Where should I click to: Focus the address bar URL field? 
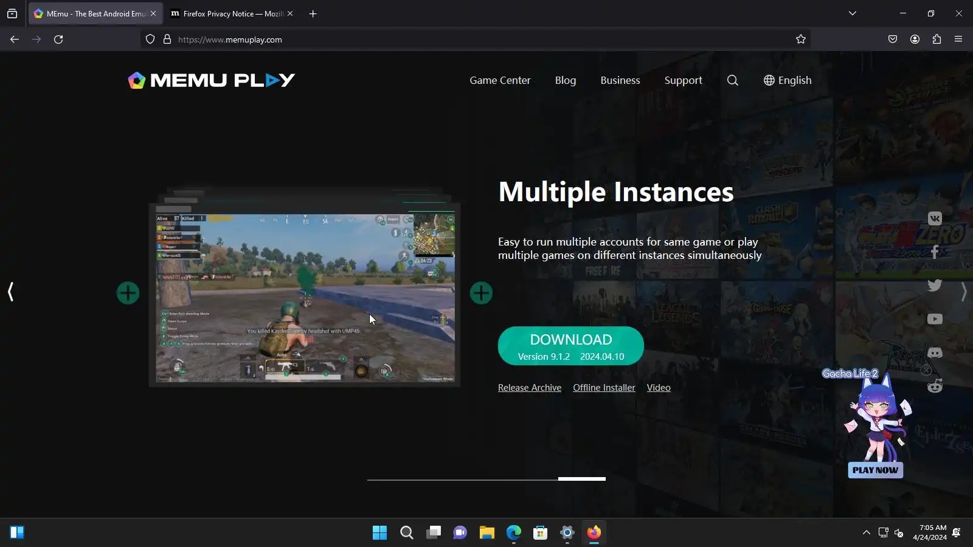click(474, 40)
